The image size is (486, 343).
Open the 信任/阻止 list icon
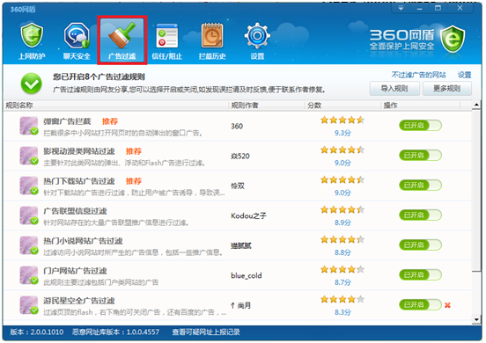point(166,40)
